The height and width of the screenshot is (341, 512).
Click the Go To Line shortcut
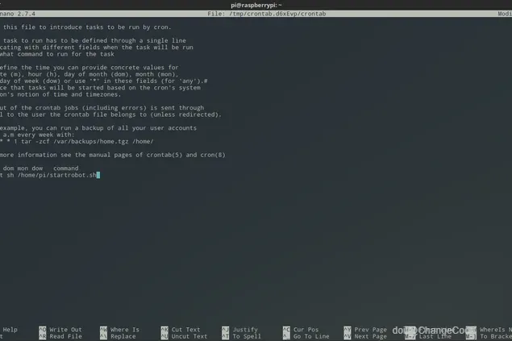(306, 336)
